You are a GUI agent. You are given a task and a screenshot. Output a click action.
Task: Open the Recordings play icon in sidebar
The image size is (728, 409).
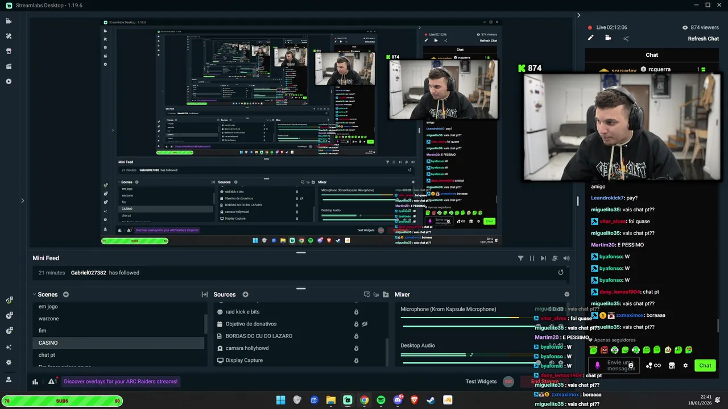pyautogui.click(x=9, y=81)
